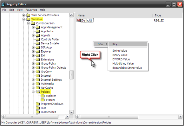Expand the Multimedia key
The image size is (184, 126).
pyautogui.click(x=33, y=84)
